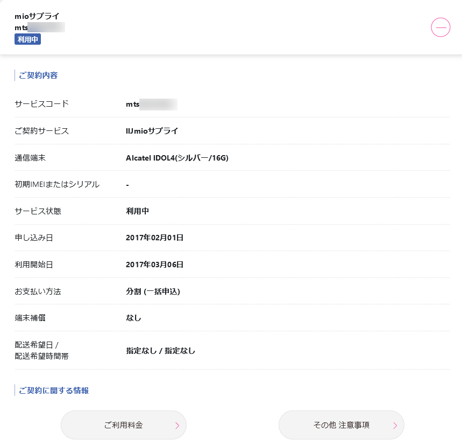Screen dimensions: 462x445
Task: Click the ご契約内容 section heading
Action: (38, 75)
